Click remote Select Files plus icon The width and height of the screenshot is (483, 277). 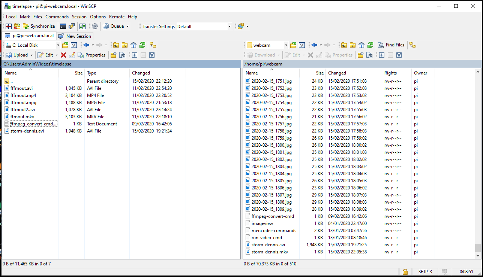(x=382, y=55)
